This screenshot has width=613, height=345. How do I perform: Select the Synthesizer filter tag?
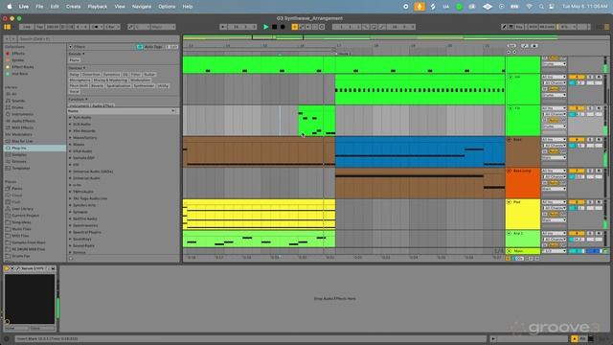pyautogui.click(x=144, y=85)
